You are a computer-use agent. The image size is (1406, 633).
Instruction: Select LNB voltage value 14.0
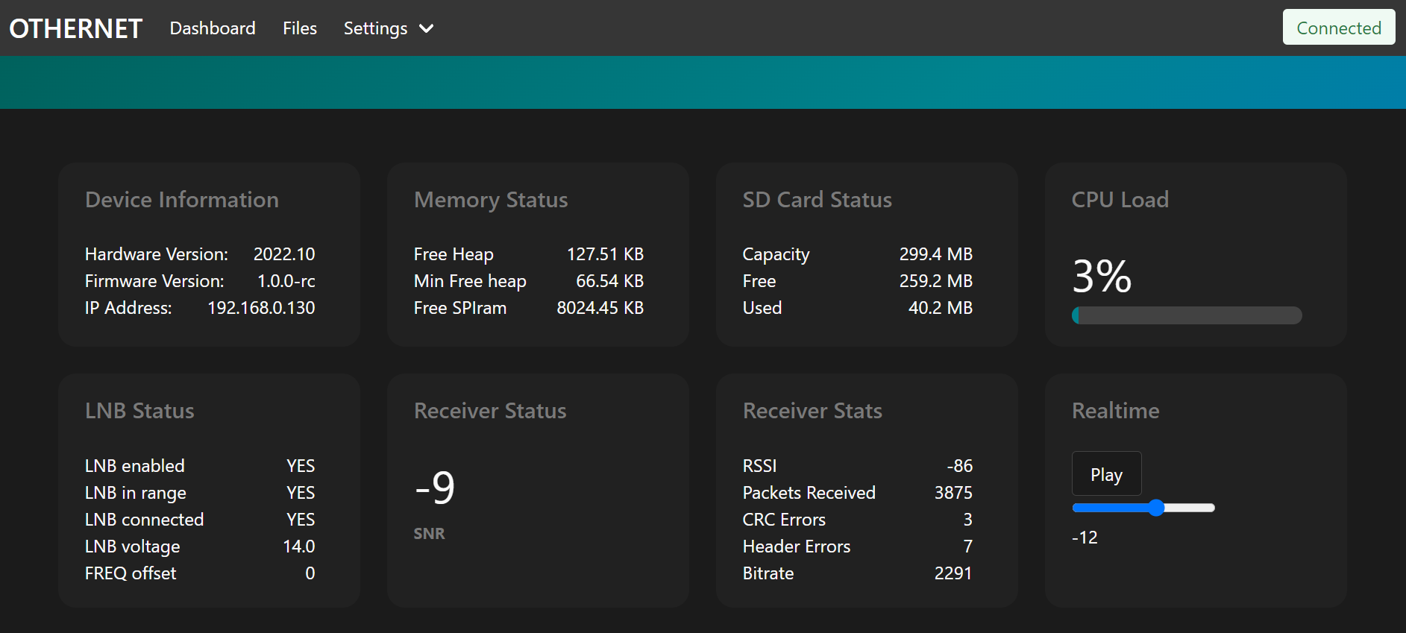(x=299, y=547)
